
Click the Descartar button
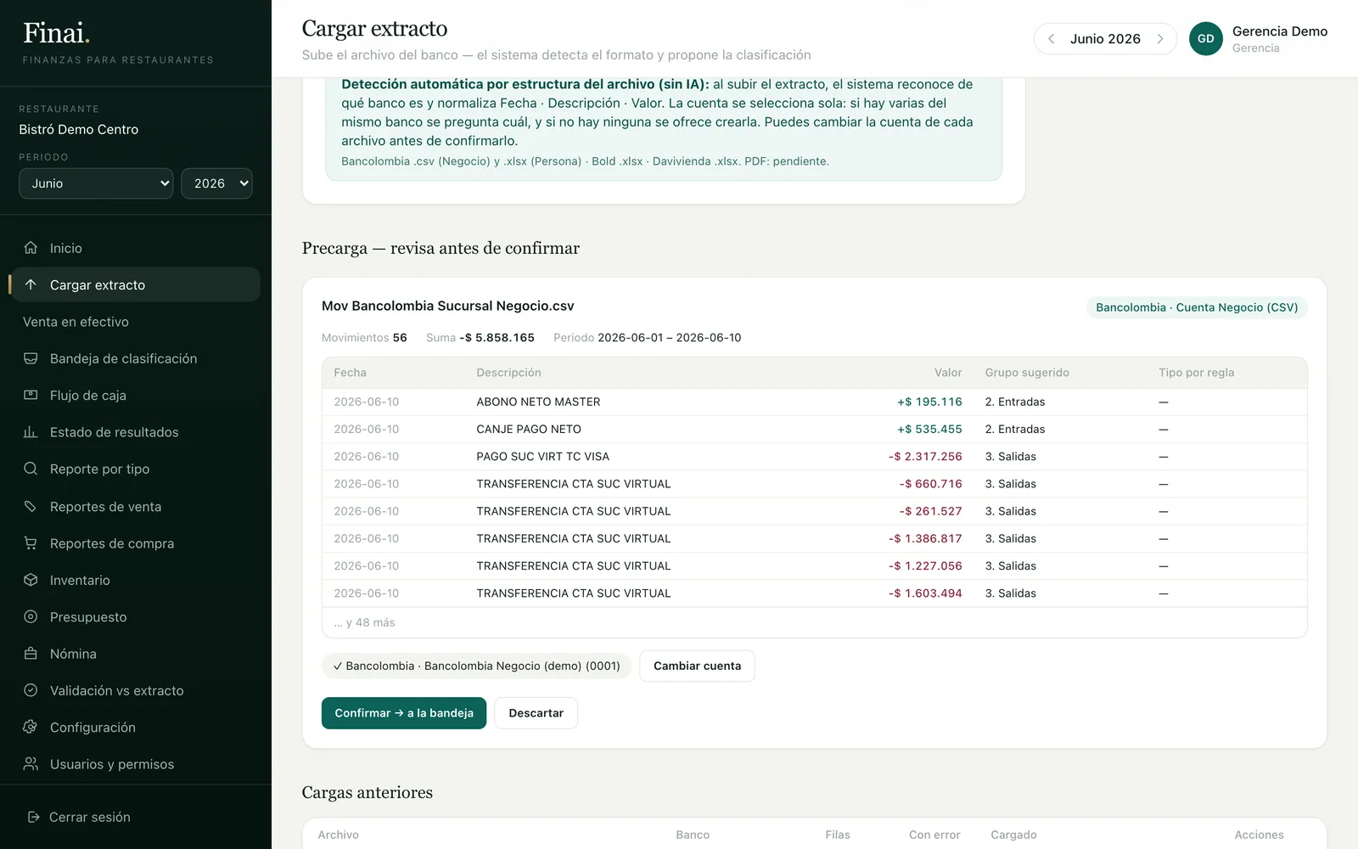(536, 713)
